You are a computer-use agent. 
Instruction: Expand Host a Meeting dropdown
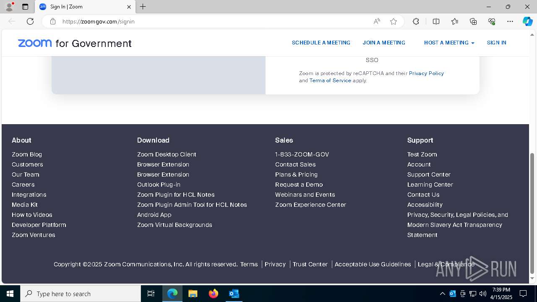[x=449, y=43]
